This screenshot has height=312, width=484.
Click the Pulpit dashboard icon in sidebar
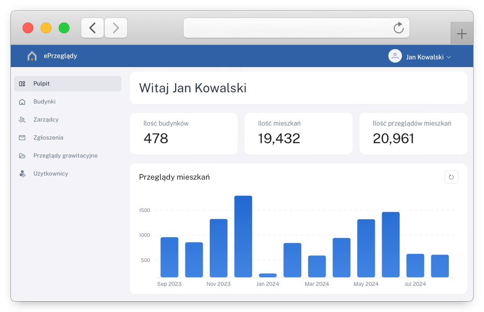[22, 84]
